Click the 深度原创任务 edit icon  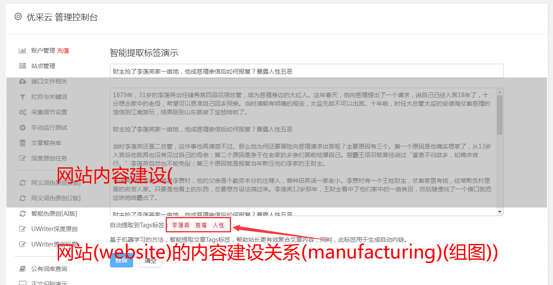(x=23, y=158)
